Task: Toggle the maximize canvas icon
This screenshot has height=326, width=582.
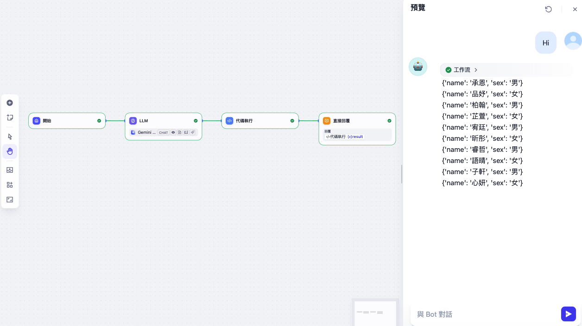Action: (x=10, y=200)
